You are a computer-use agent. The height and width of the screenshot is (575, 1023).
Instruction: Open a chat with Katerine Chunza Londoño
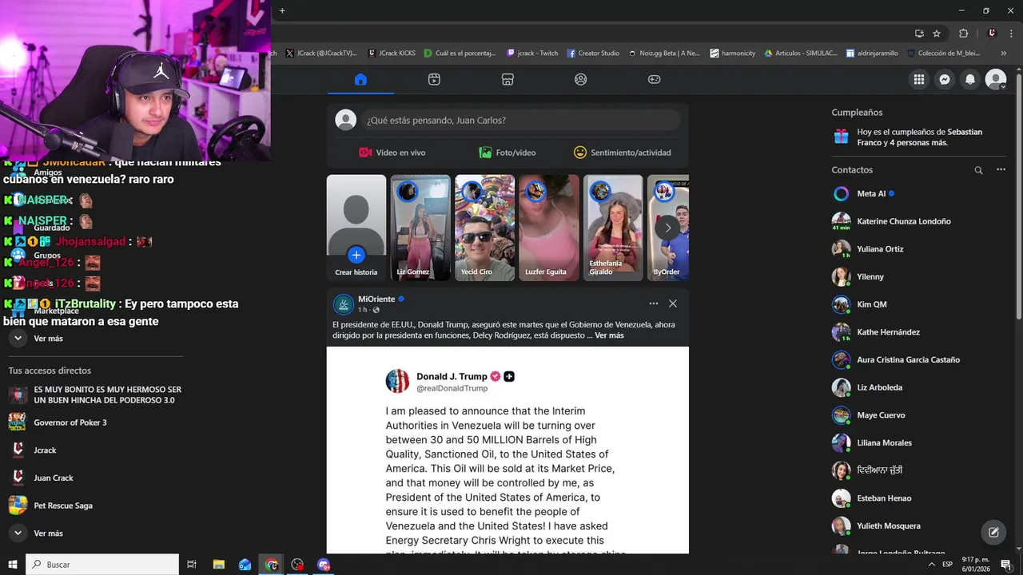(918, 221)
